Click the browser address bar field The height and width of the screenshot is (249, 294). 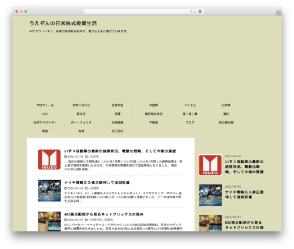coord(139,11)
